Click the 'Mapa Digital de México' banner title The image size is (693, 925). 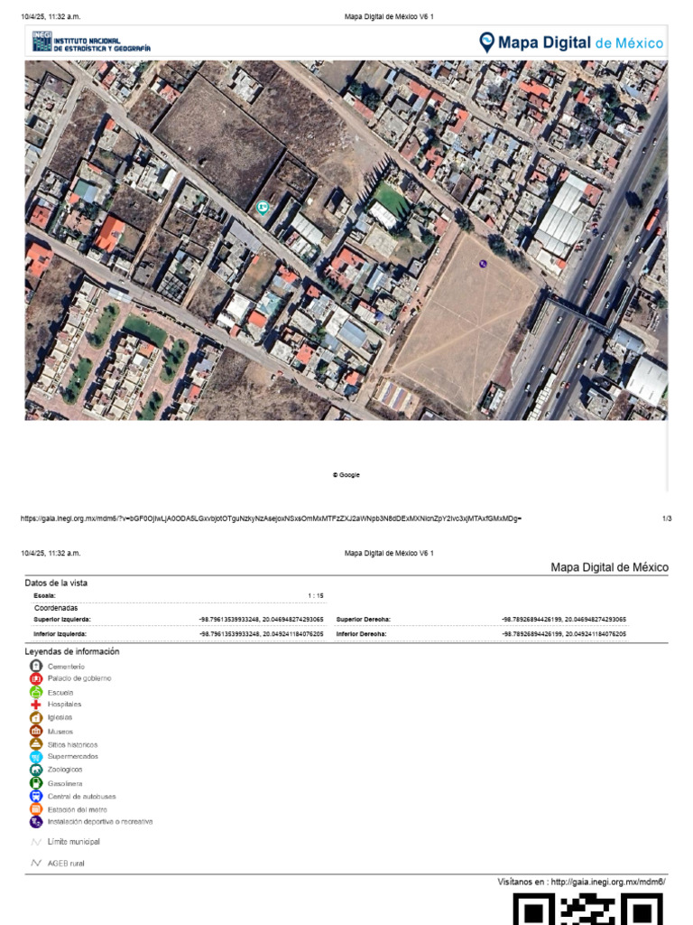[x=580, y=42]
